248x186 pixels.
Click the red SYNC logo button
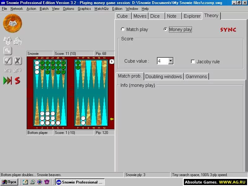228,29
